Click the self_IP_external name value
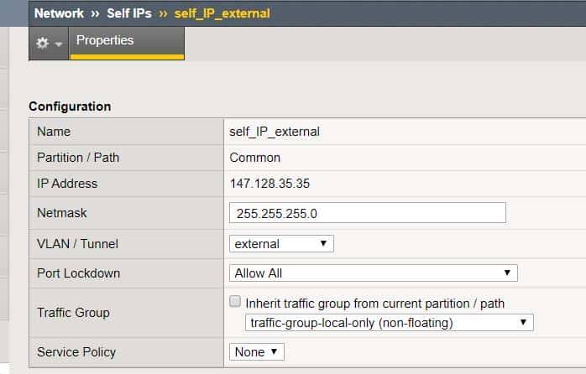 (x=275, y=132)
